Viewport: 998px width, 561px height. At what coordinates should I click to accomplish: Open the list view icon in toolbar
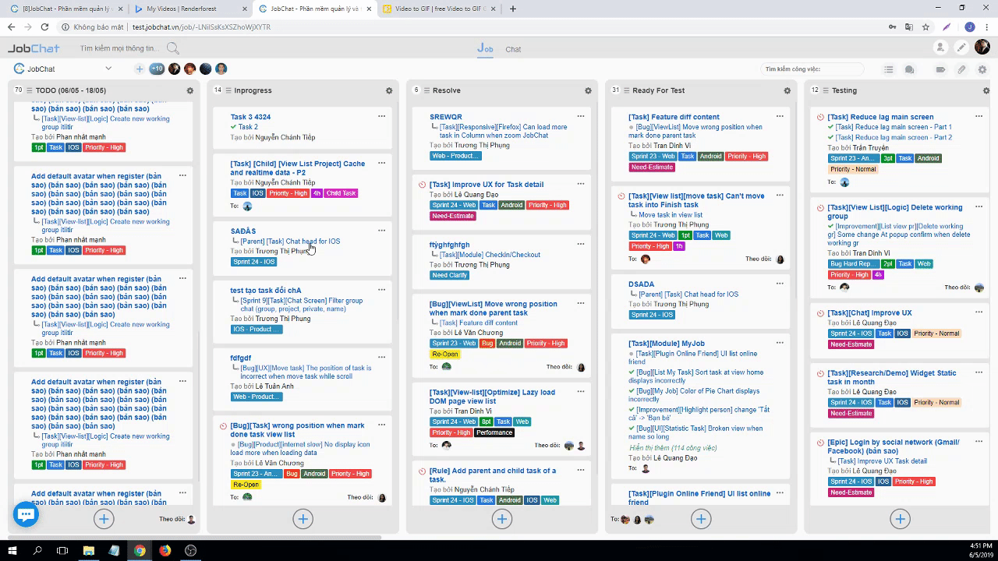click(888, 69)
